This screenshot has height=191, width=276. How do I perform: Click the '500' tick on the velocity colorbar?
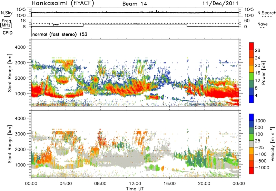pyautogui.click(x=259, y=127)
